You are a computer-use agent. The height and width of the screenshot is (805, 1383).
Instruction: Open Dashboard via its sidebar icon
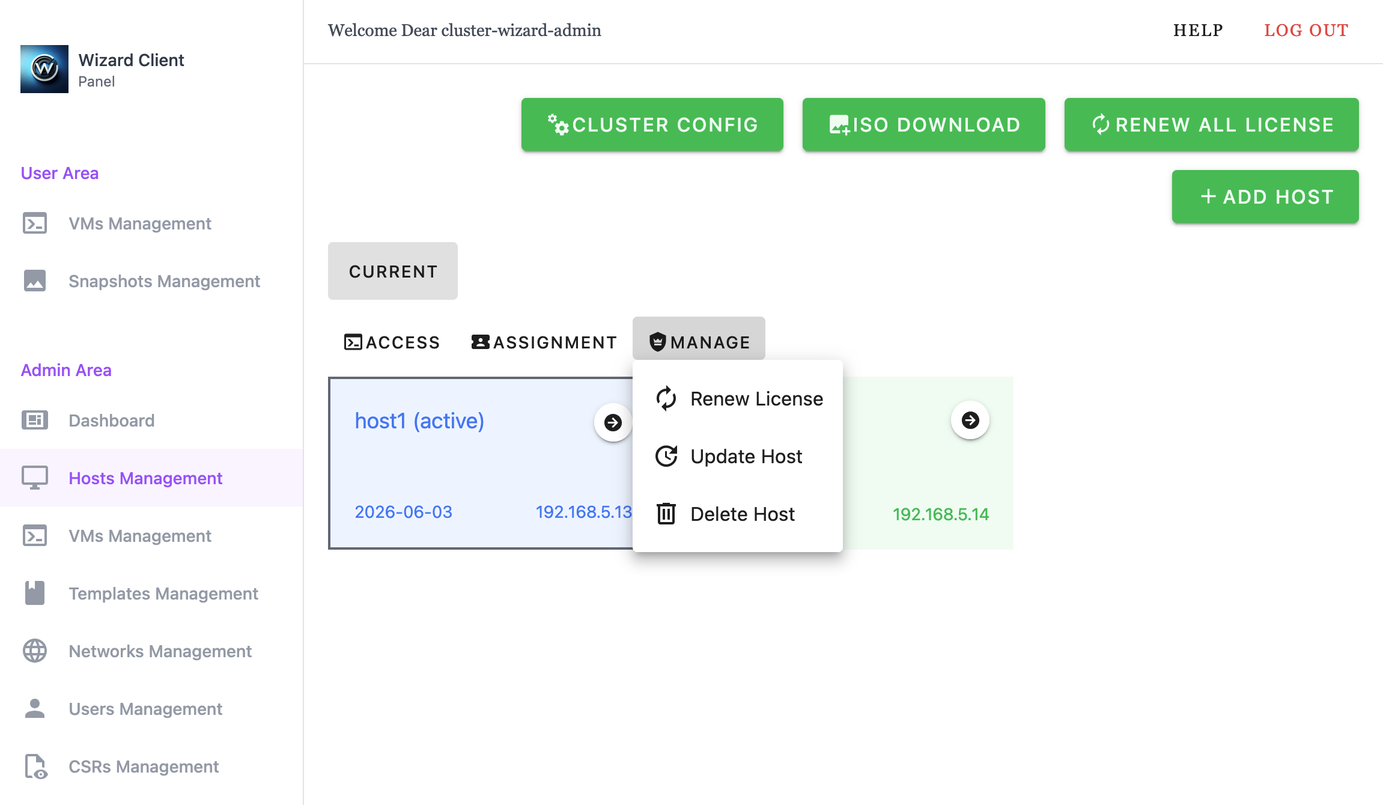[x=35, y=420]
